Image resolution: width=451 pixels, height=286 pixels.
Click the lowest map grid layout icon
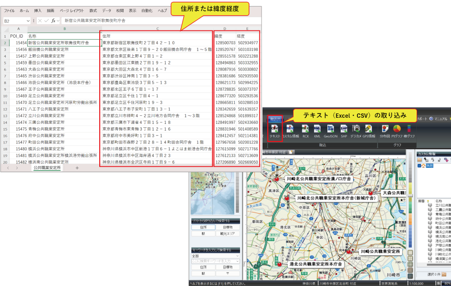click(410, 276)
